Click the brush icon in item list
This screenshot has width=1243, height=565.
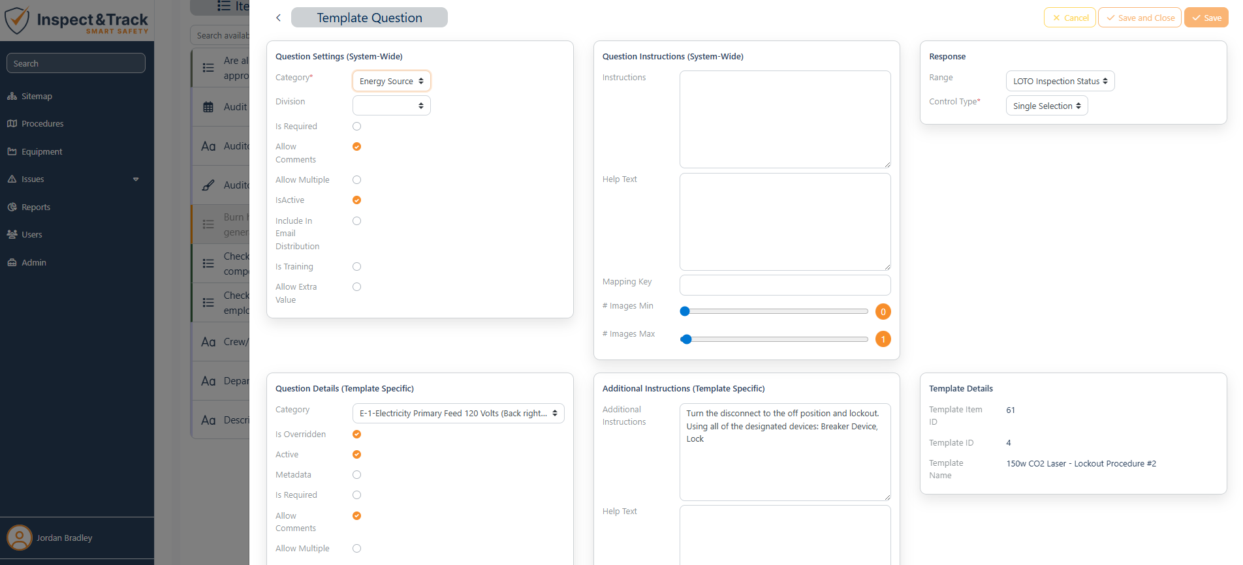pos(208,185)
